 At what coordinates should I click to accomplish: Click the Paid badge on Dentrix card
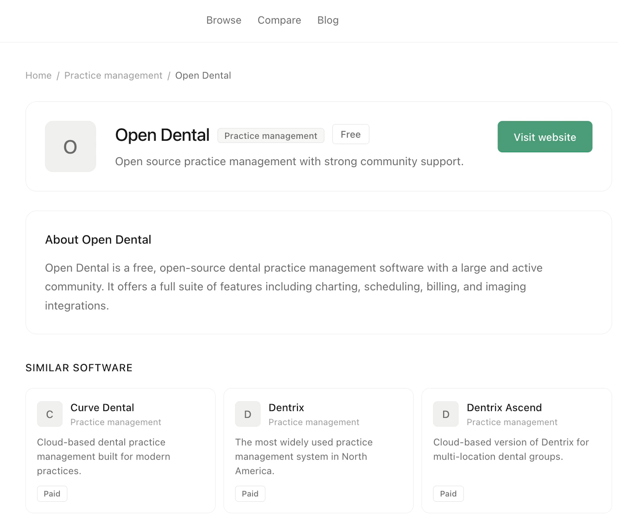tap(250, 494)
